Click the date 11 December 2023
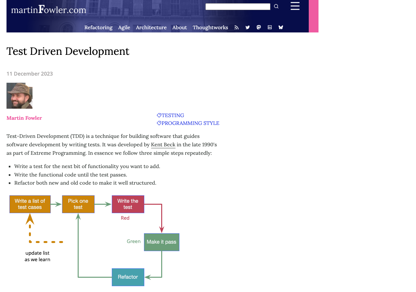 tap(30, 74)
